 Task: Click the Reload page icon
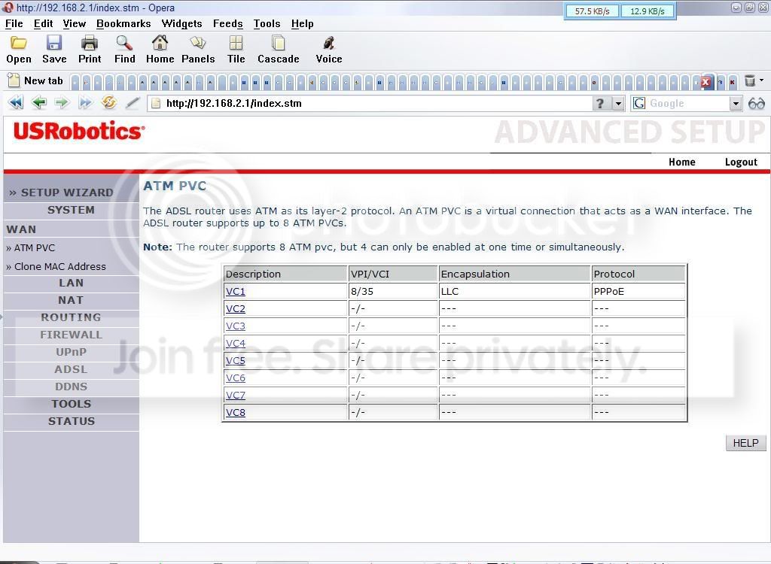click(108, 103)
